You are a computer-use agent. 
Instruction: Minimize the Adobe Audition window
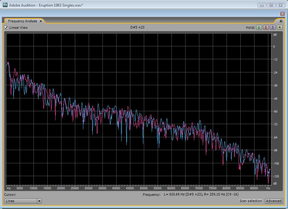point(262,5)
